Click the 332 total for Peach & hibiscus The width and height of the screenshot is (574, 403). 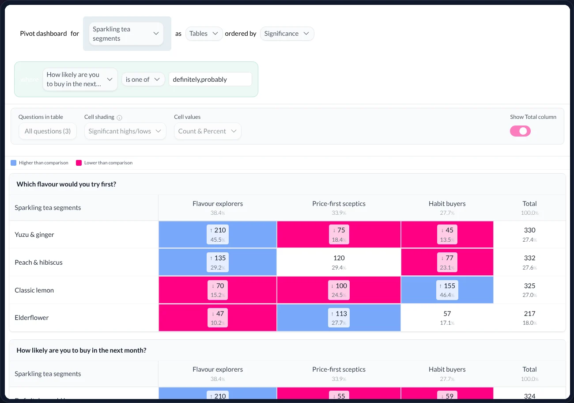529,262
